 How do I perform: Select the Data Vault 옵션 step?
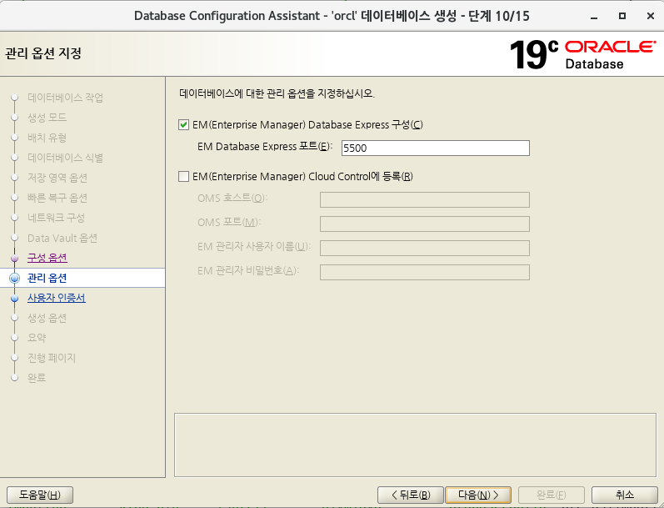[62, 238]
